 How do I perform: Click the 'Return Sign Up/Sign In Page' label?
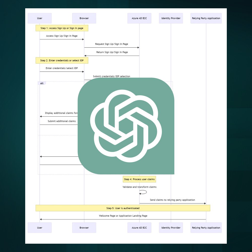(x=112, y=52)
